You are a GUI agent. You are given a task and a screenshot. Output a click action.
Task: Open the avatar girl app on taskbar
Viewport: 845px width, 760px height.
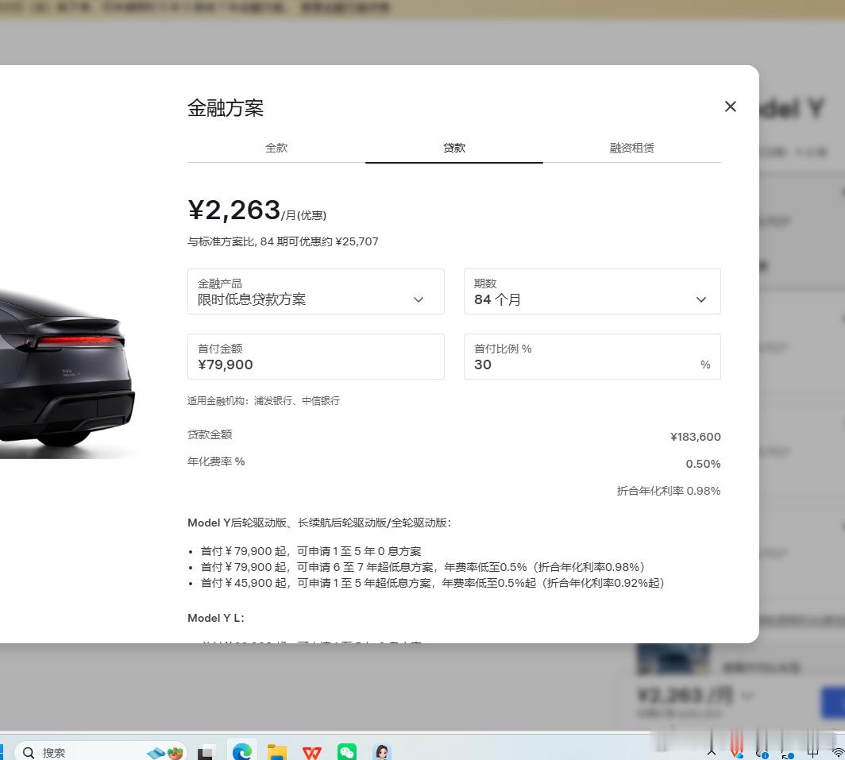382,752
